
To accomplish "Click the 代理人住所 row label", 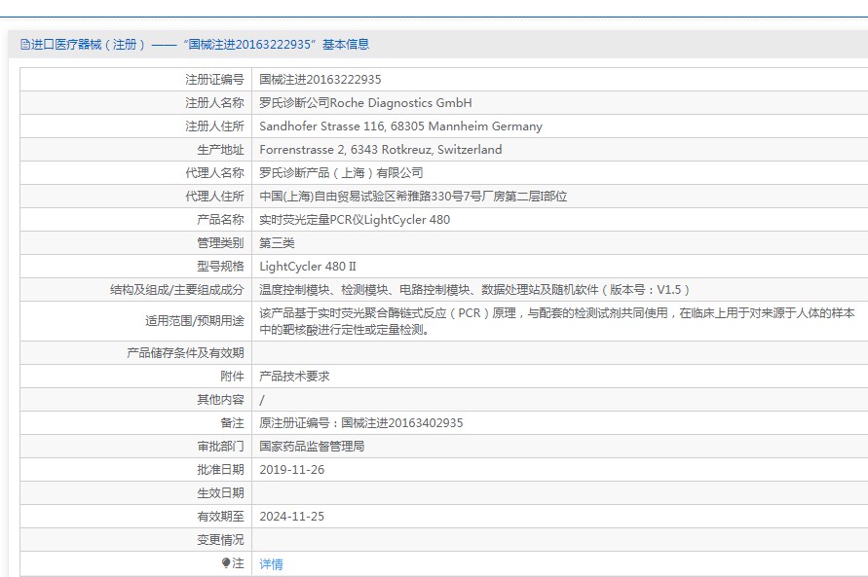I will (x=214, y=197).
